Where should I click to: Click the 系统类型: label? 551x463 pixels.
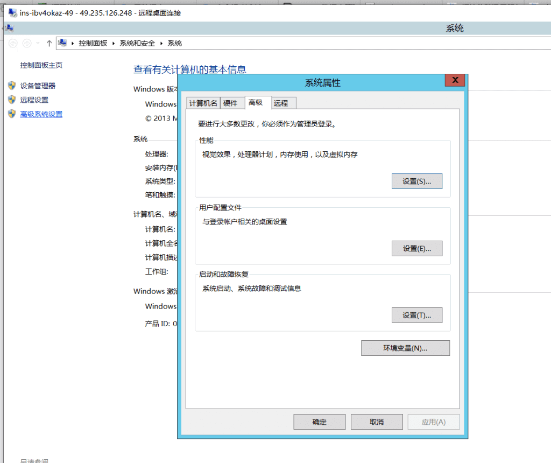(x=160, y=181)
